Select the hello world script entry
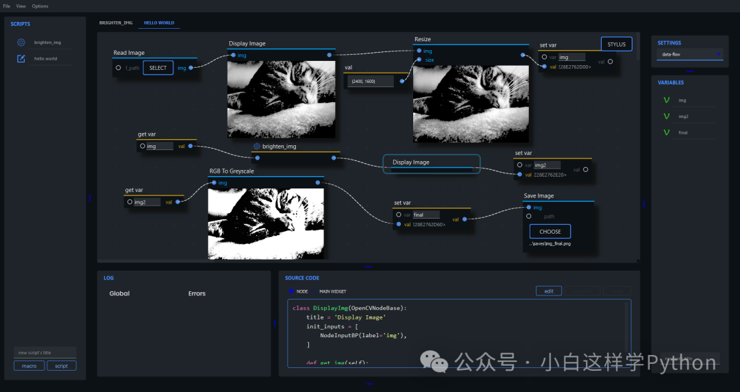Viewport: 740px width, 392px height. pos(46,58)
